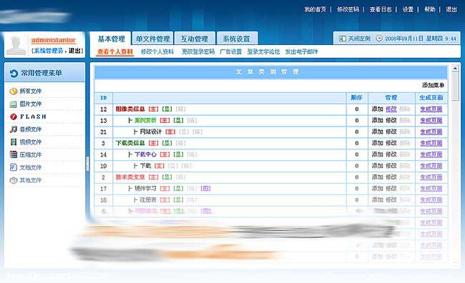Click the scrollbar up arrow
This screenshot has height=283, width=465.
tap(455, 69)
